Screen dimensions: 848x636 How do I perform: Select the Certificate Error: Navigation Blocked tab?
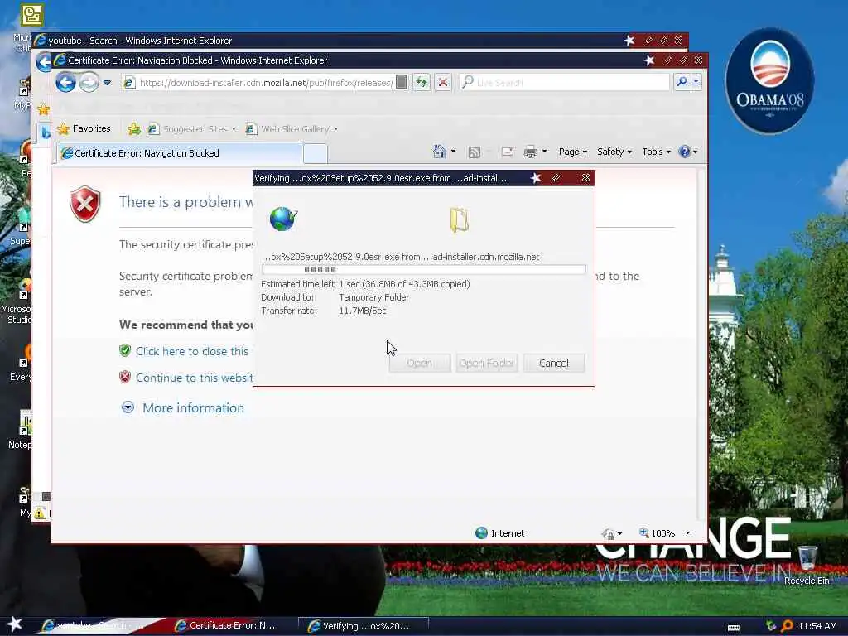180,153
